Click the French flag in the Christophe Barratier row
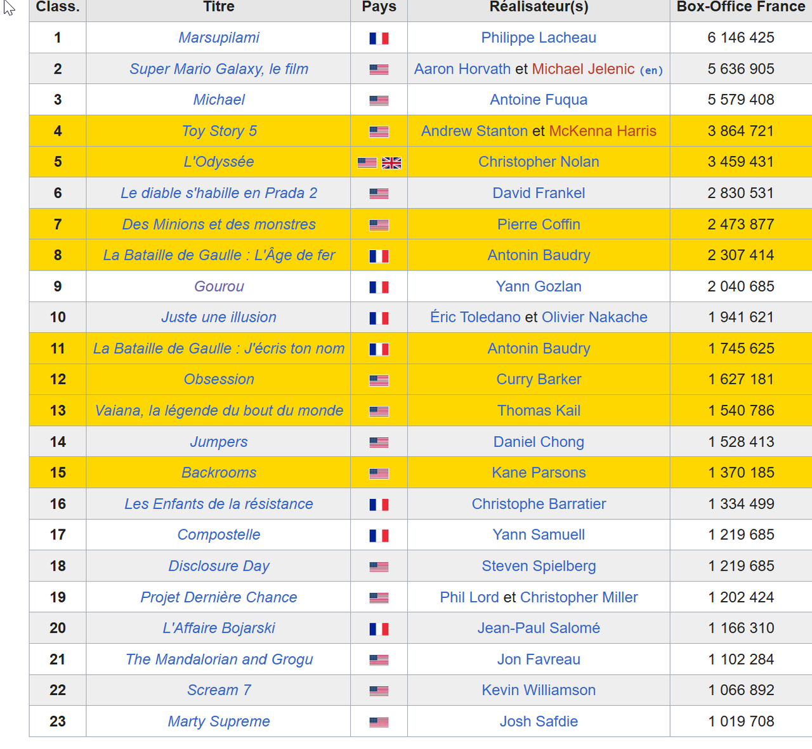The height and width of the screenshot is (749, 812). click(379, 505)
